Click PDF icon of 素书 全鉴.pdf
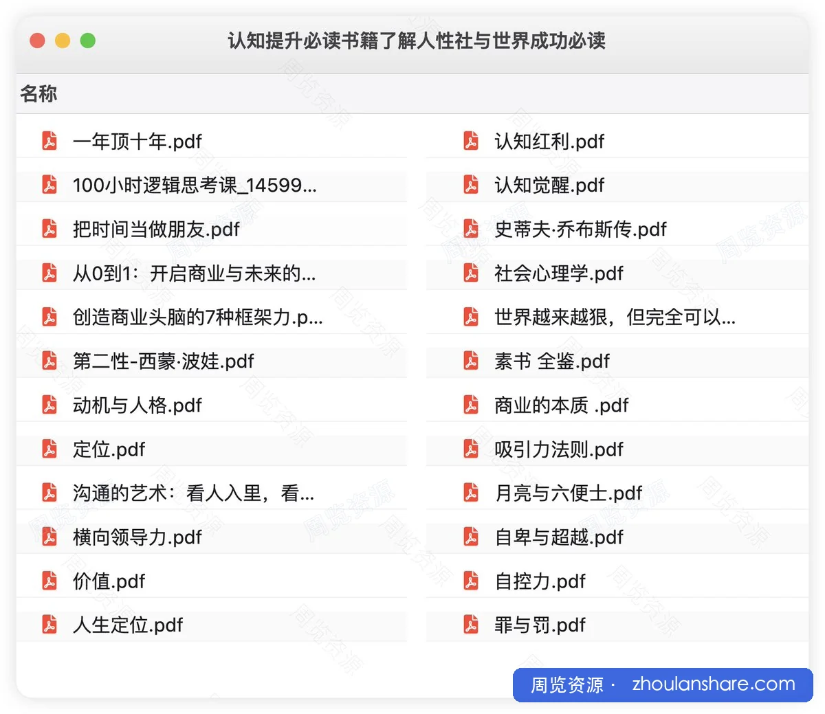The width and height of the screenshot is (825, 714). (471, 361)
